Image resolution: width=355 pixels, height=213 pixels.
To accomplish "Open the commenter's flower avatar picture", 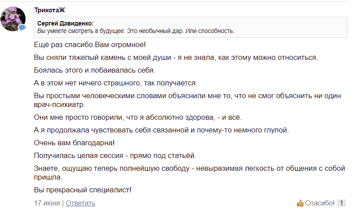I will pyautogui.click(x=13, y=18).
